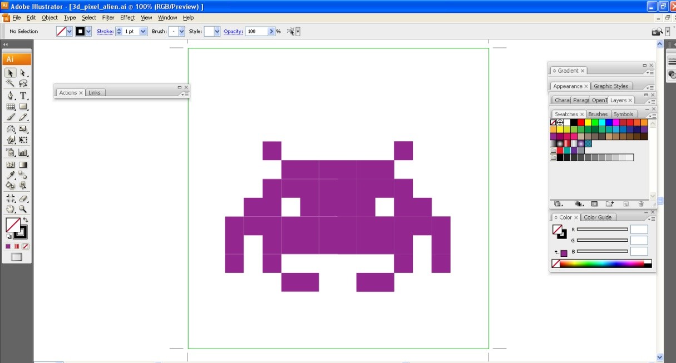
Task: Select the Eyedropper tool
Action: pos(11,175)
